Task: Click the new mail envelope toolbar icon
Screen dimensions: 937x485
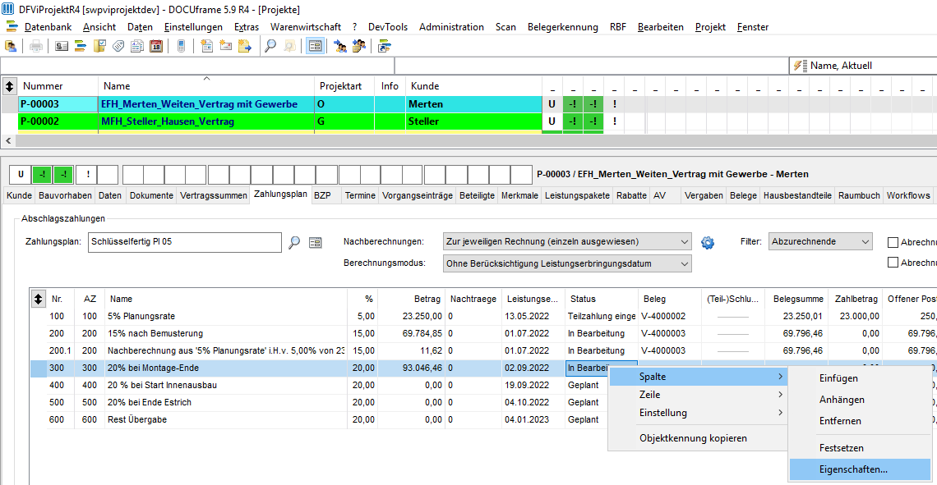Action: pos(226,46)
